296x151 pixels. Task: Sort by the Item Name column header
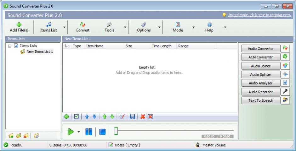(104, 46)
